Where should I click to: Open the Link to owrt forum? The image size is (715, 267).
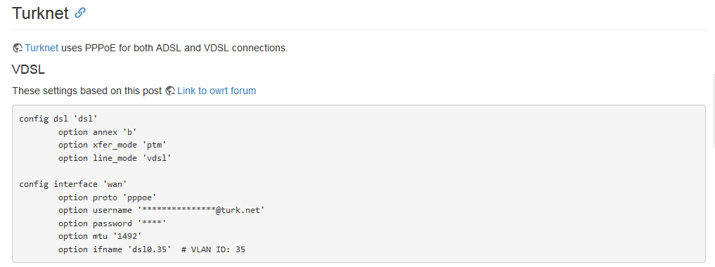[217, 91]
